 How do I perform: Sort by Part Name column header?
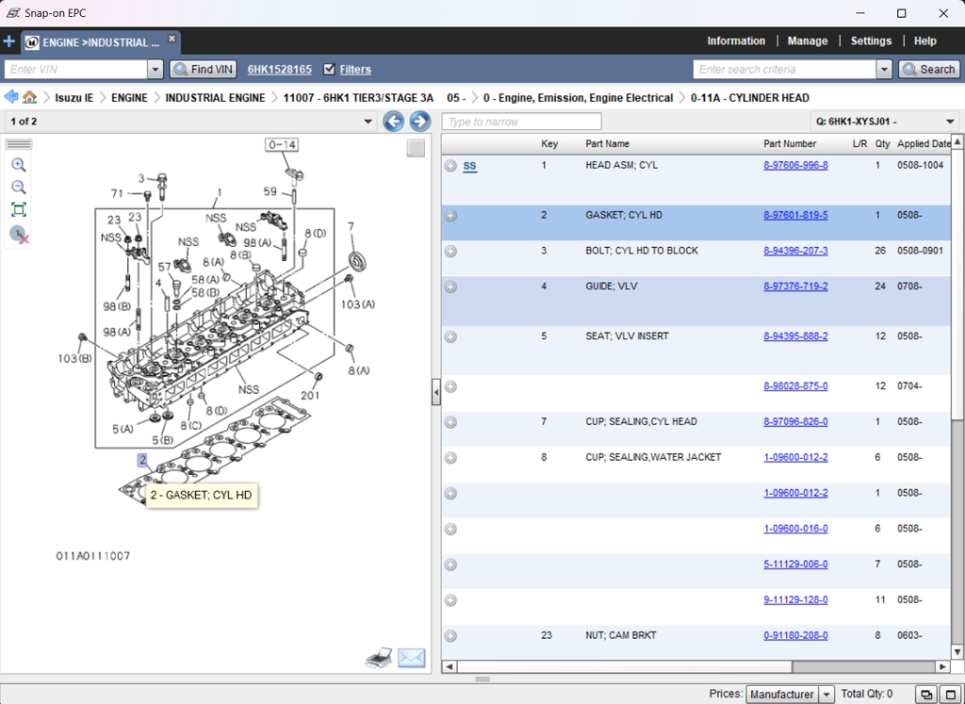607,143
